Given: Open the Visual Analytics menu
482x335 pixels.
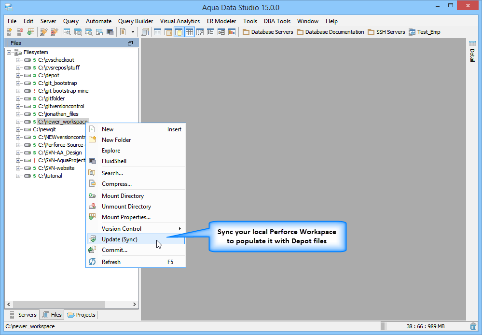Looking at the screenshot, I should (180, 21).
